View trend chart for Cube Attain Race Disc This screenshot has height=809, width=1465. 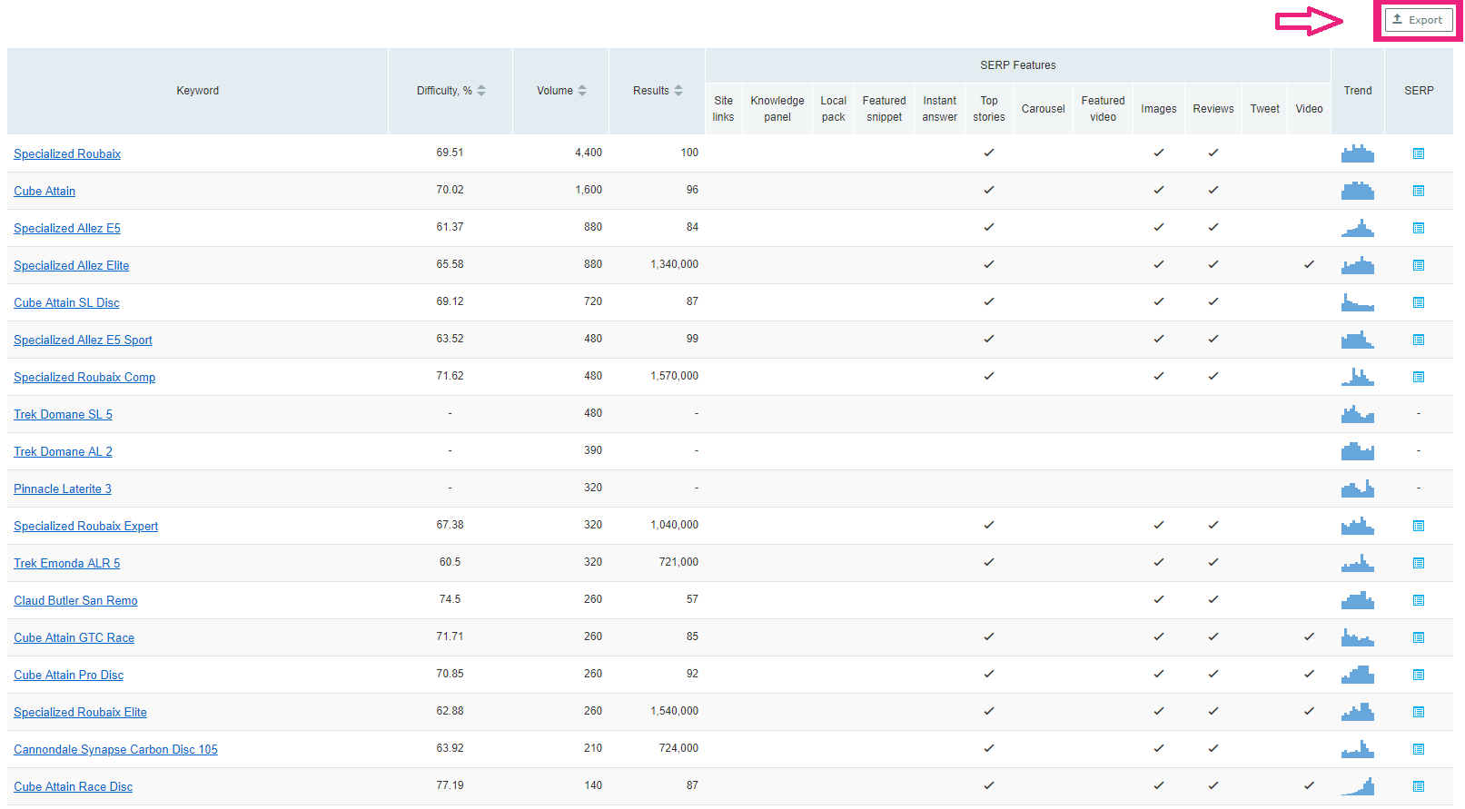(1358, 786)
